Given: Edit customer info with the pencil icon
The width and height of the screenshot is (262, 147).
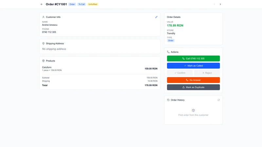Looking at the screenshot, I should point(156,17).
